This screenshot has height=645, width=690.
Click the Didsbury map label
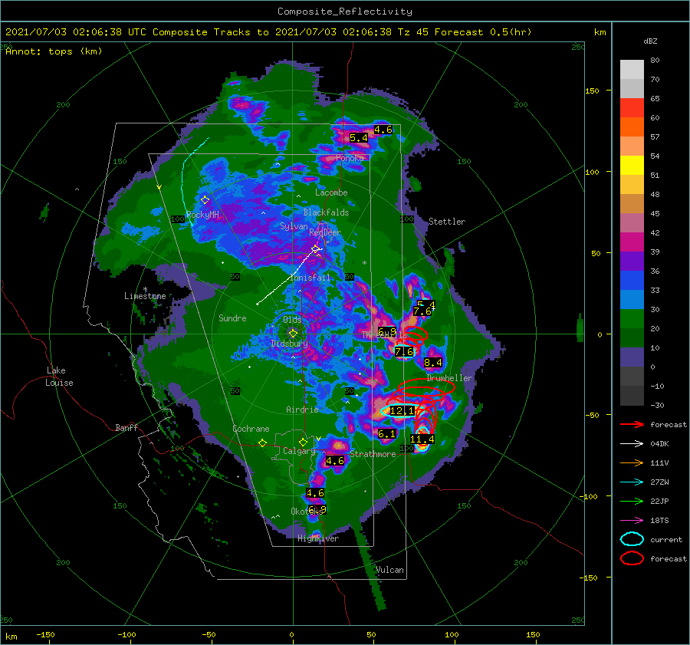(289, 344)
